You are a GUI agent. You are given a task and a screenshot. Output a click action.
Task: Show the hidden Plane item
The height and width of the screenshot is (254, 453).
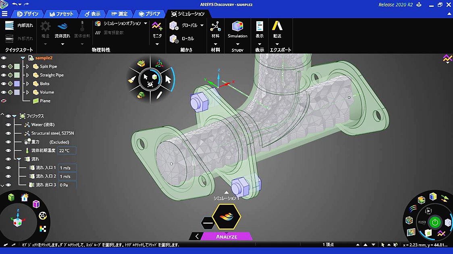pos(4,101)
